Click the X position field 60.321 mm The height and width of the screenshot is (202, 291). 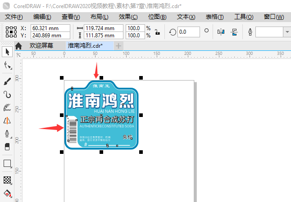[x=50, y=28]
